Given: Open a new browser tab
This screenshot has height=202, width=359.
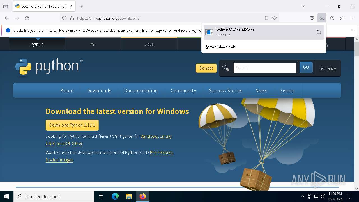Looking at the screenshot, I should click(x=81, y=6).
